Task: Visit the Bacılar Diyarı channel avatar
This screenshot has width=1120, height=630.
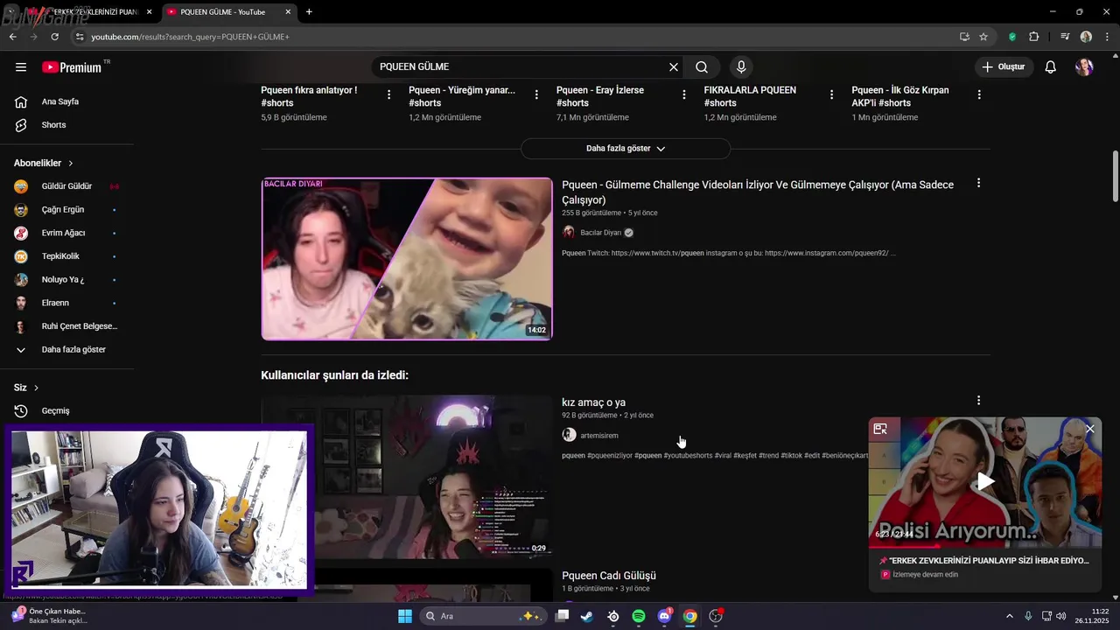Action: 569,233
